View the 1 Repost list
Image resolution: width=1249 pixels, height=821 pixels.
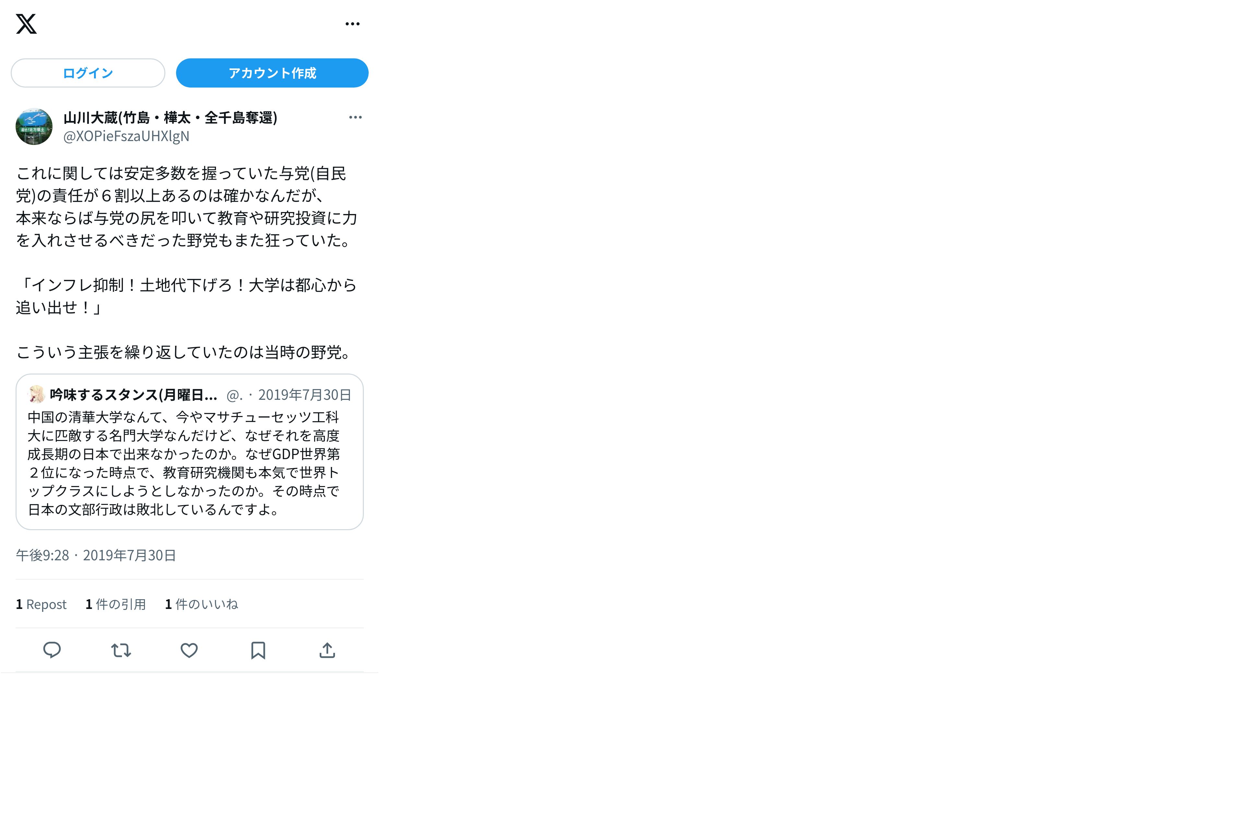(41, 604)
